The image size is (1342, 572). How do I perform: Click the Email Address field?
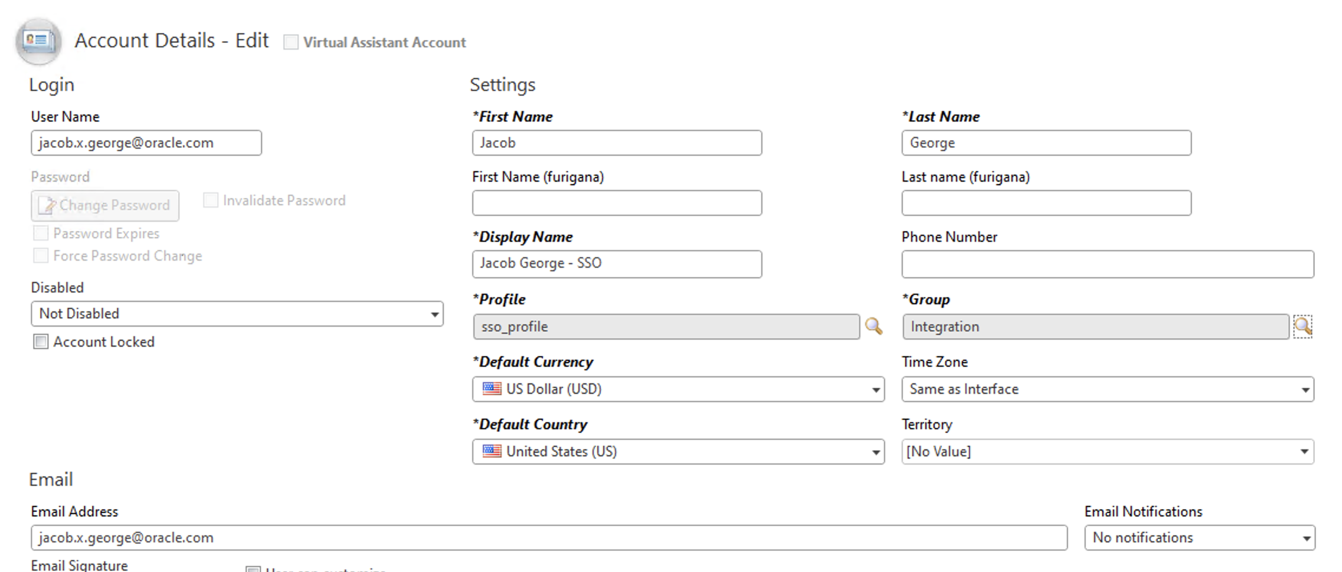click(549, 537)
